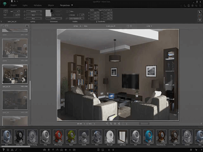Switch to the Shaders tab

click(14, 5)
